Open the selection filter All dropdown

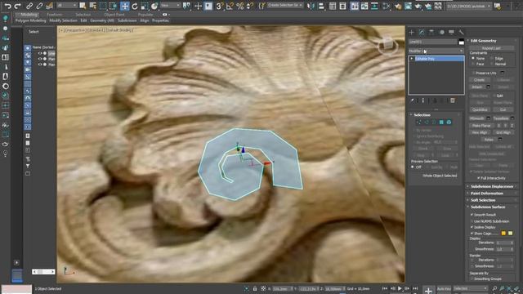point(66,6)
